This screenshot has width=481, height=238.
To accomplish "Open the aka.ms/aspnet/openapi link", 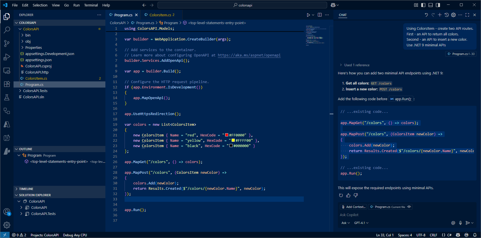I will (249, 55).
